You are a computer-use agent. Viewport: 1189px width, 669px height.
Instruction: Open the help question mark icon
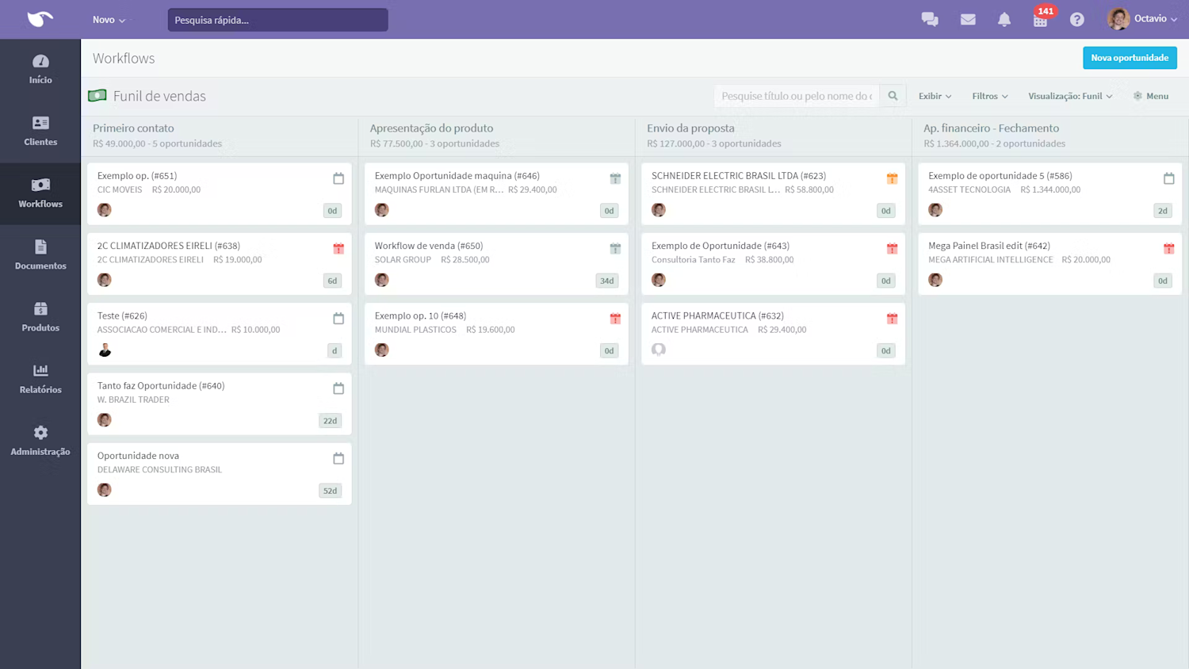pyautogui.click(x=1076, y=18)
